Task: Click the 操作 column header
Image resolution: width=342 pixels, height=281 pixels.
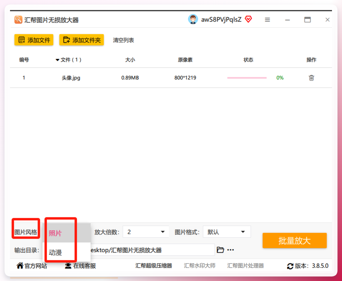Action: [x=311, y=60]
